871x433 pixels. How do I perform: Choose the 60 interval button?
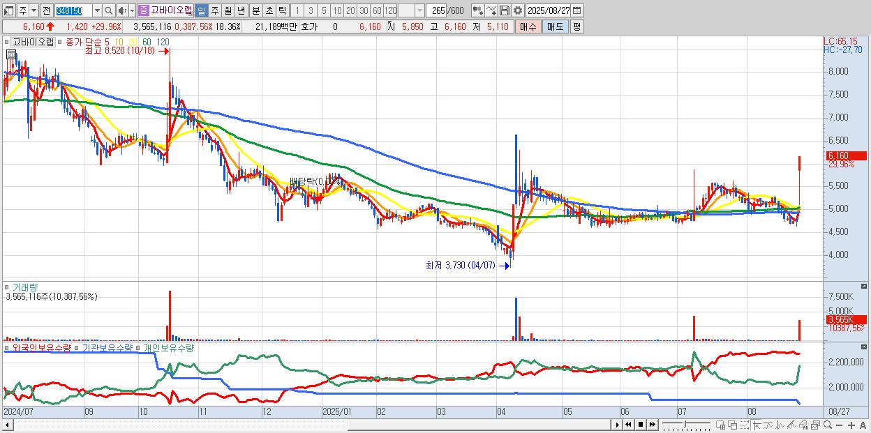click(x=377, y=10)
